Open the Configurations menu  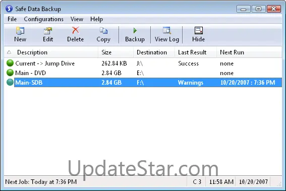43,19
